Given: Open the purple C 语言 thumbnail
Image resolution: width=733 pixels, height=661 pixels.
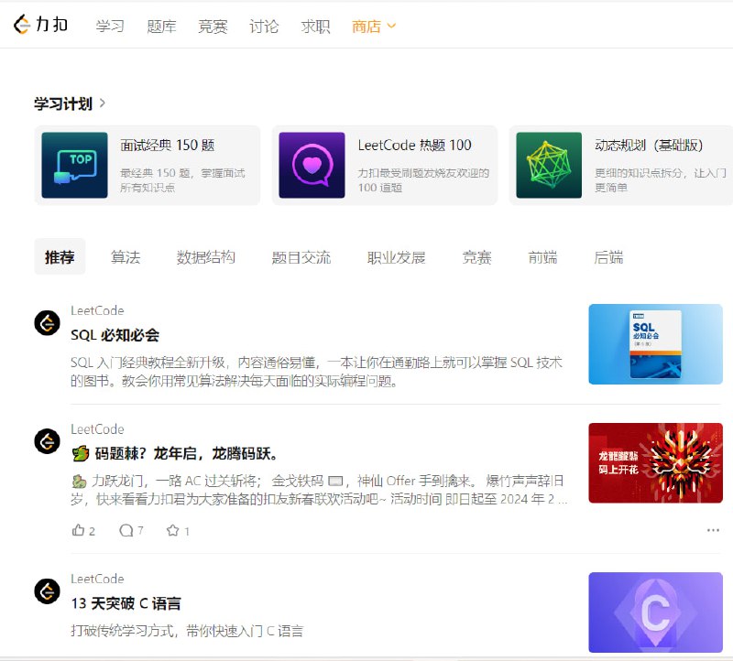Looking at the screenshot, I should [x=655, y=612].
